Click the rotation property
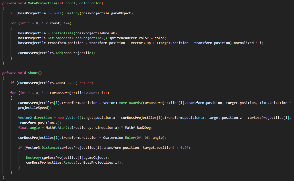 pyautogui.click(x=89, y=138)
